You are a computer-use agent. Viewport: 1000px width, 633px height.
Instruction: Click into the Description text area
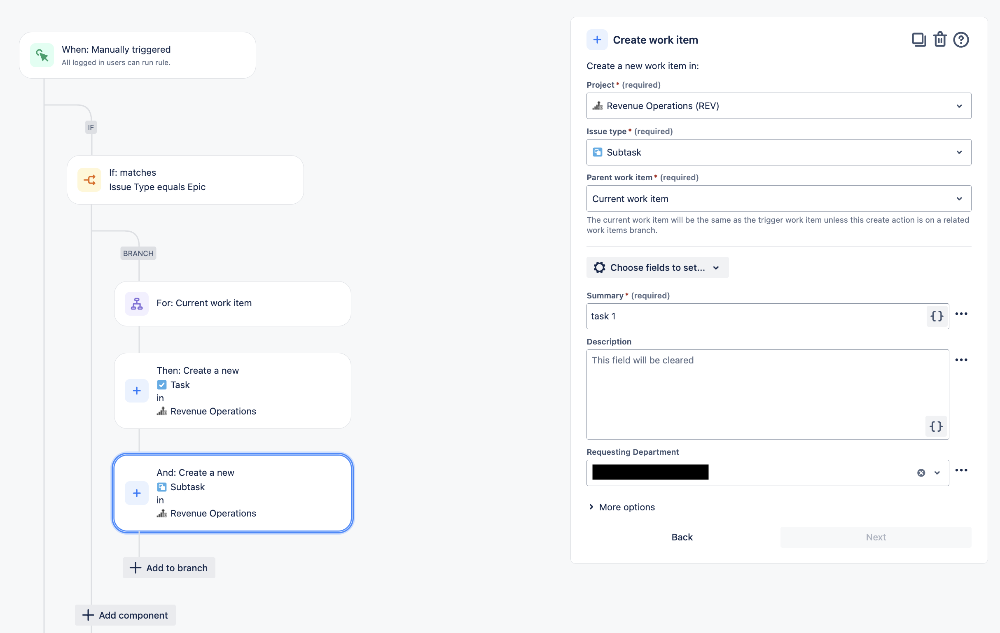(x=767, y=394)
